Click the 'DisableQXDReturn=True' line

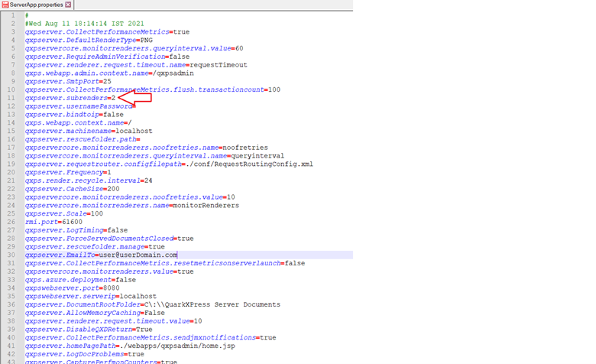tap(89, 330)
